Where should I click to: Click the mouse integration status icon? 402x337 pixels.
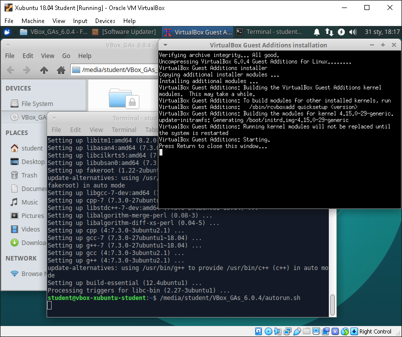345,331
